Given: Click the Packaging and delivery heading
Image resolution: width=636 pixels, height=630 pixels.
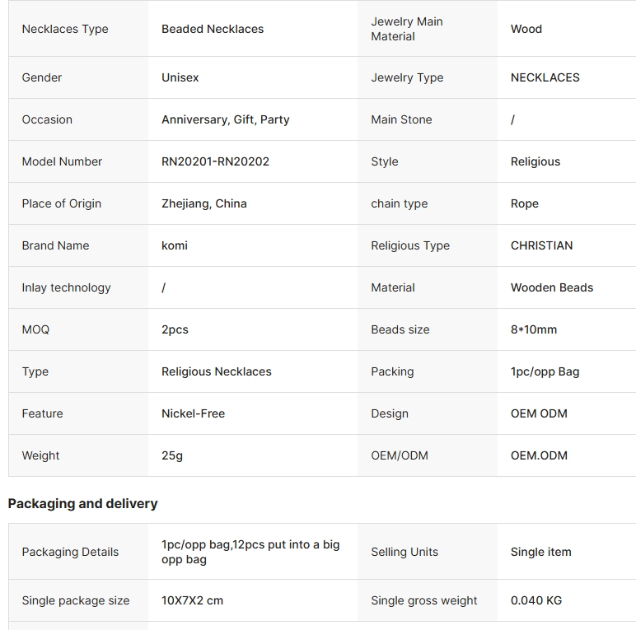Looking at the screenshot, I should (x=82, y=503).
